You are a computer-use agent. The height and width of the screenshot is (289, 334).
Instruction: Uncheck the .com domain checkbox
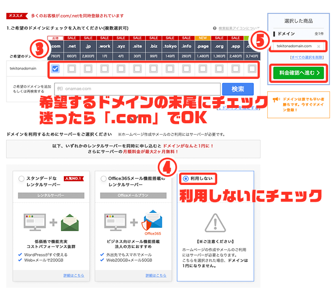pyautogui.click(x=55, y=69)
